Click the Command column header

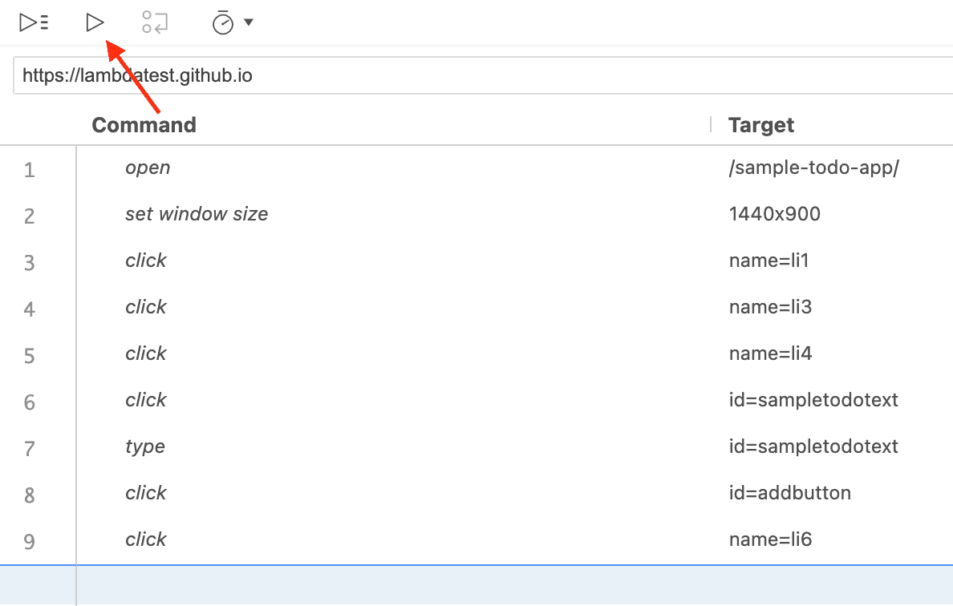point(144,125)
